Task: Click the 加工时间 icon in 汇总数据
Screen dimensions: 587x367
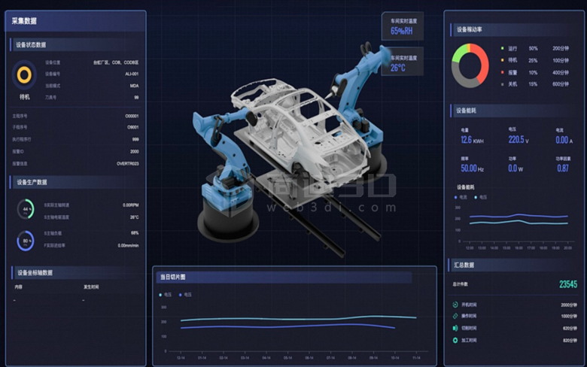Action: point(455,340)
